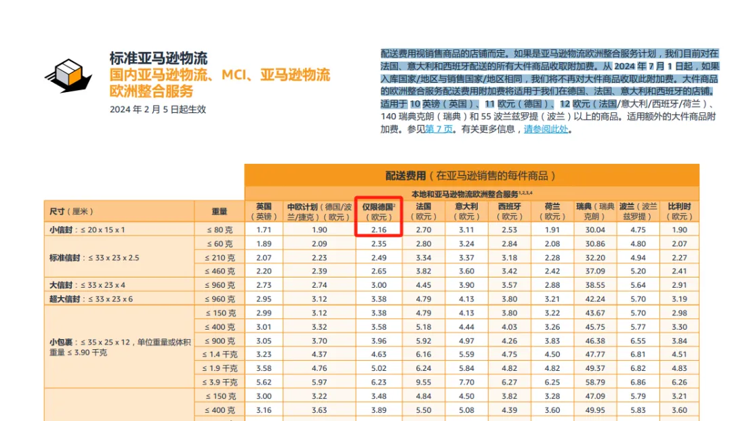Click the Poland fee '5.64' cell
This screenshot has height=421, width=732.
click(638, 285)
